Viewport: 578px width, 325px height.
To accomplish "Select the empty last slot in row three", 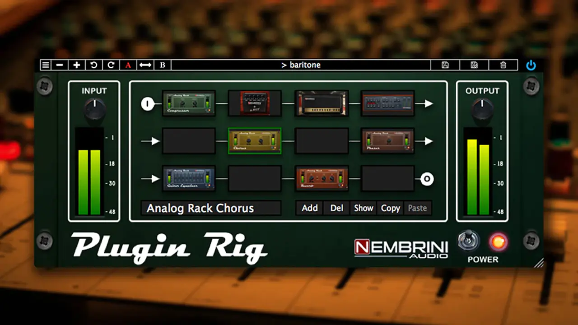I will (x=388, y=178).
